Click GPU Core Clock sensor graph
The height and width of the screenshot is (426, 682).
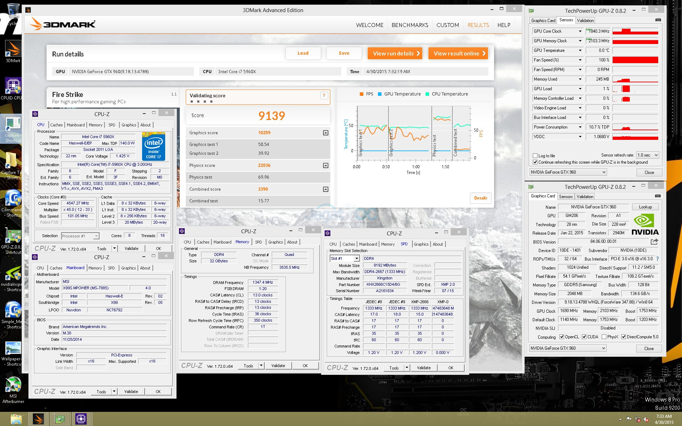[x=635, y=31]
